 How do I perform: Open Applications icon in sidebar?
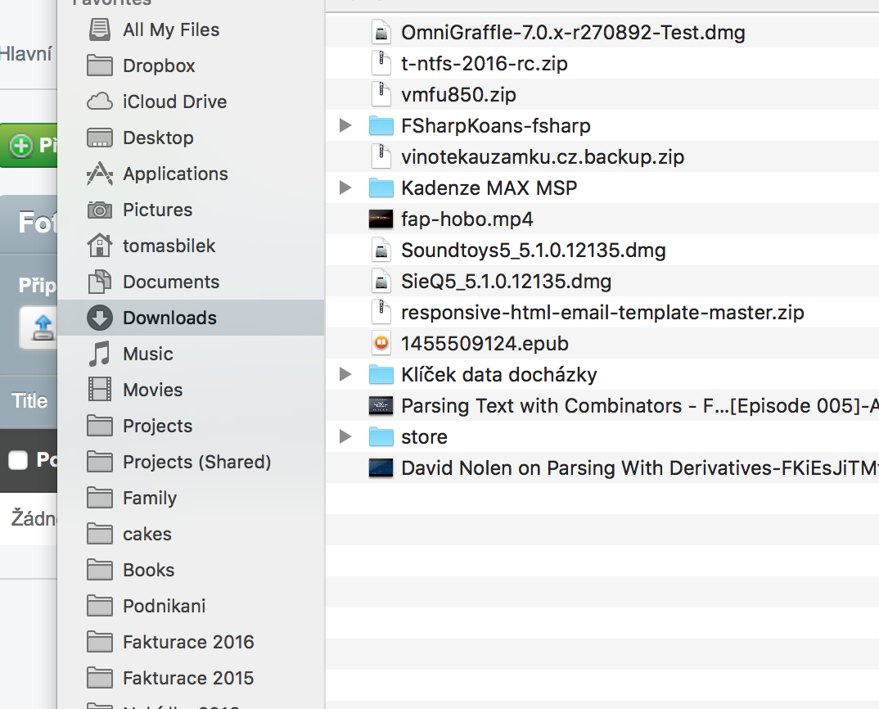pos(100,174)
